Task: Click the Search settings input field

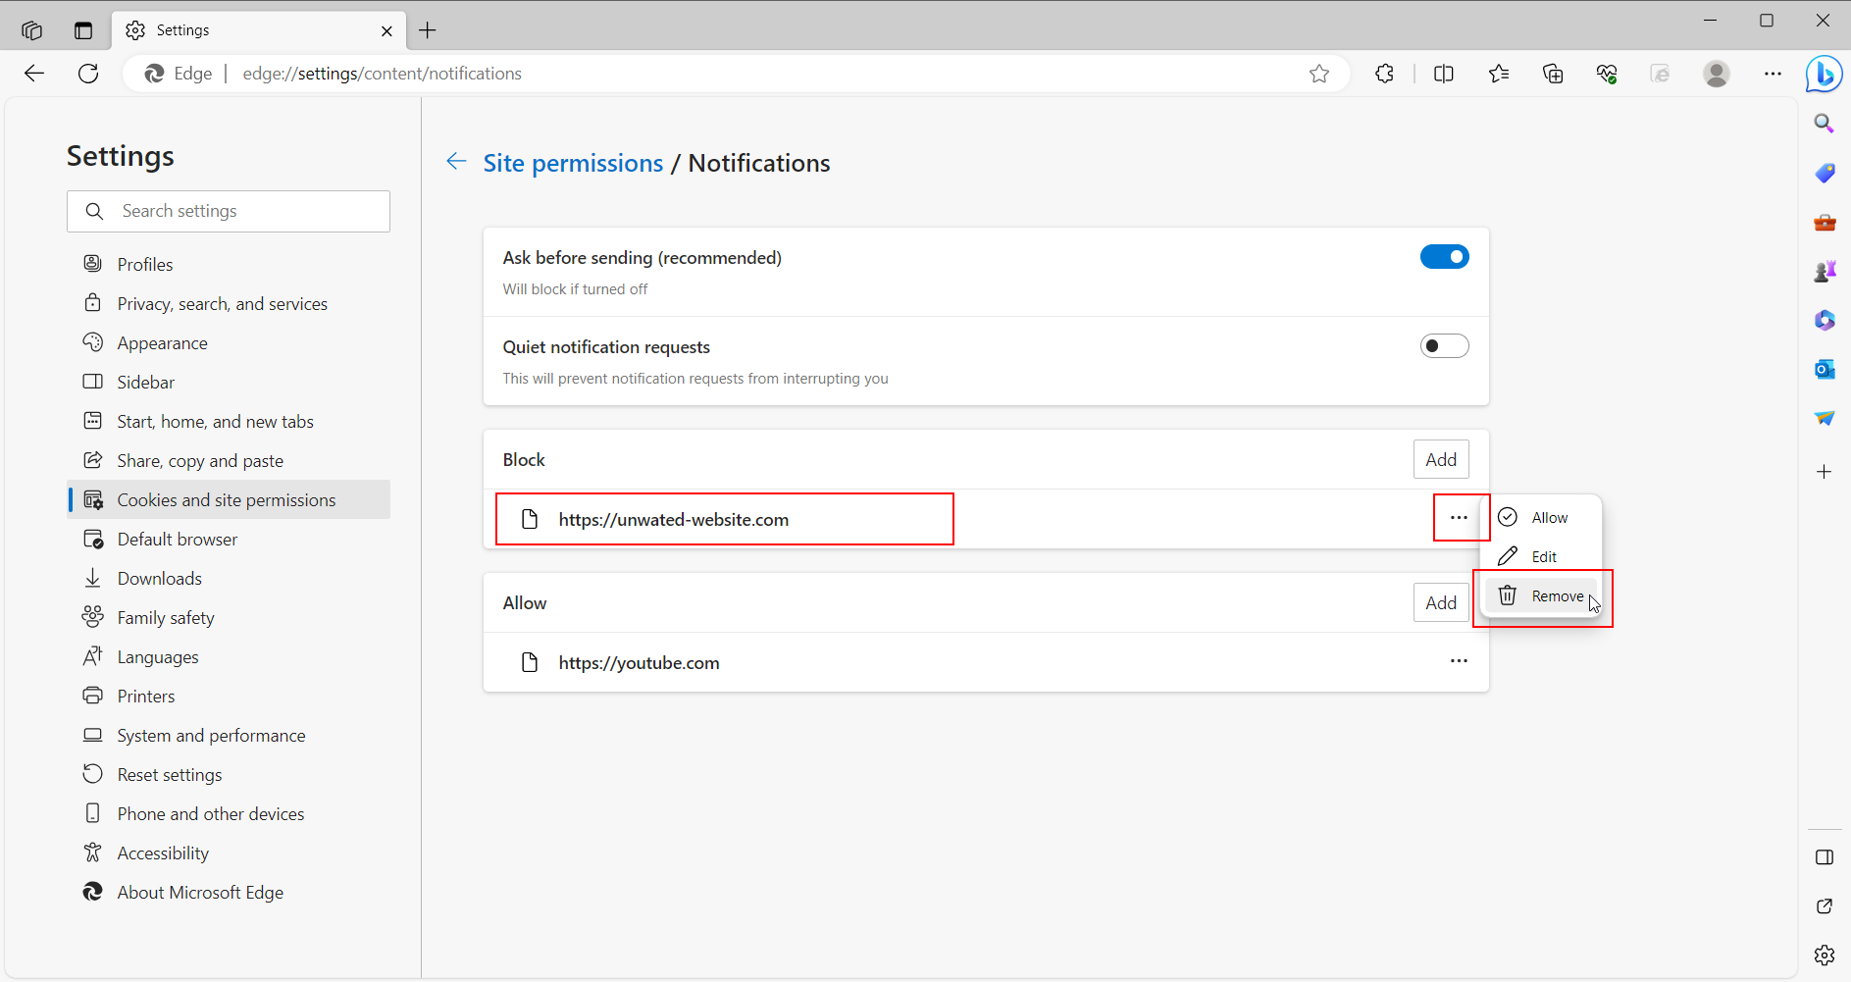Action: pyautogui.click(x=245, y=211)
